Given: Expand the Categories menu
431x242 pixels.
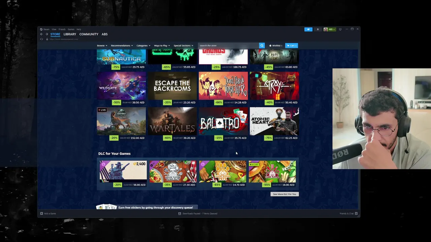Looking at the screenshot, I should click(143, 45).
